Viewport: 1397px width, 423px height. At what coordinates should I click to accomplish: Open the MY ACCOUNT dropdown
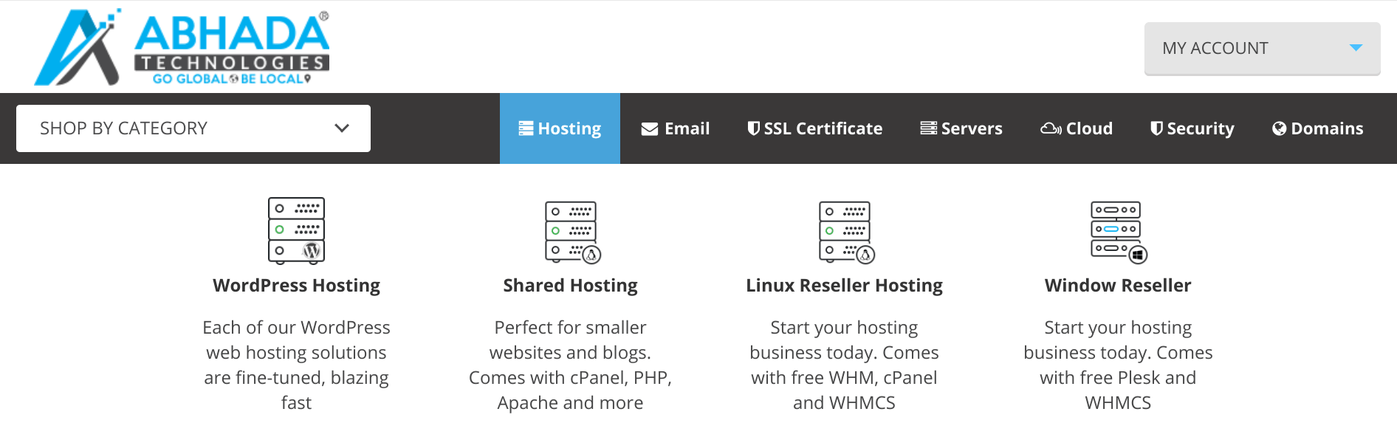(1262, 49)
